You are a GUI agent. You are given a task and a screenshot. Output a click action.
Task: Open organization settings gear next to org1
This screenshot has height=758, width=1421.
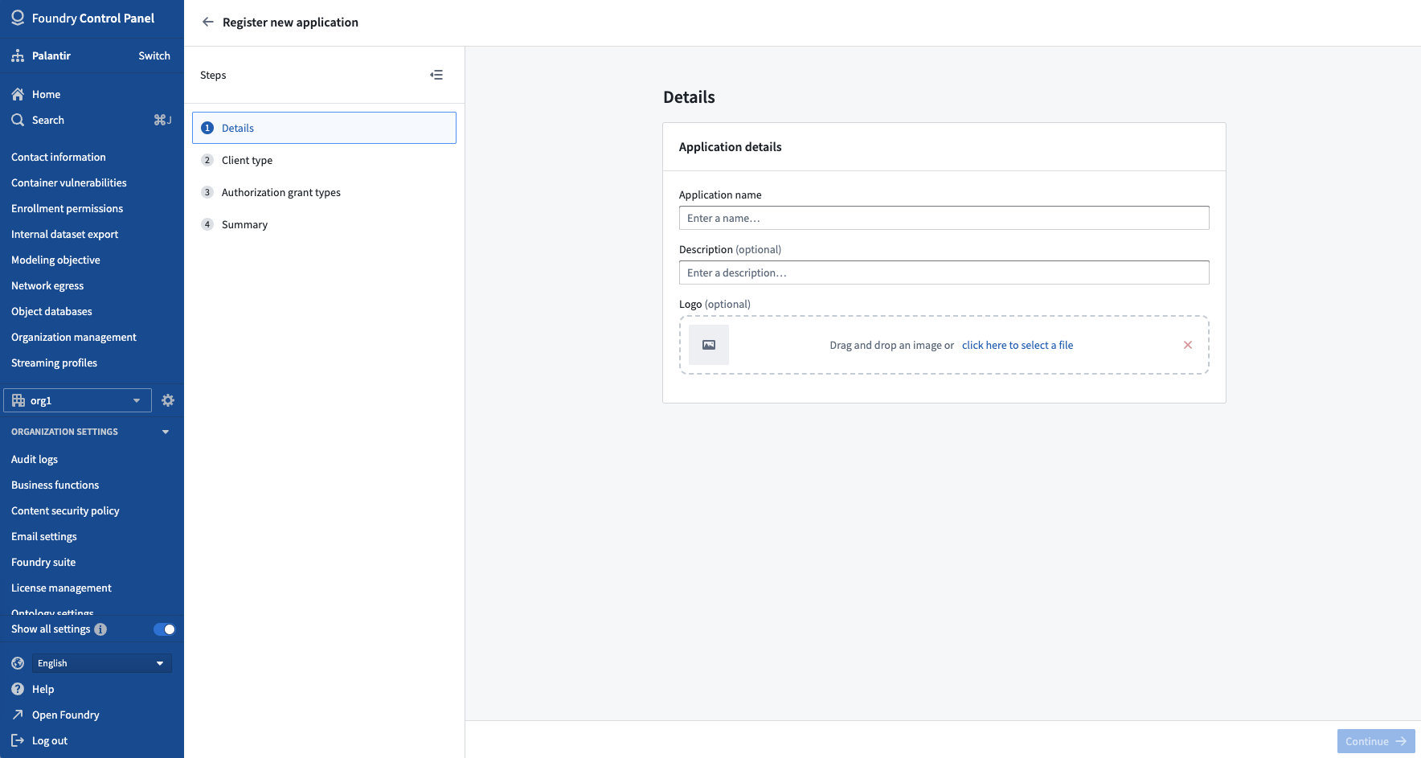pos(168,400)
